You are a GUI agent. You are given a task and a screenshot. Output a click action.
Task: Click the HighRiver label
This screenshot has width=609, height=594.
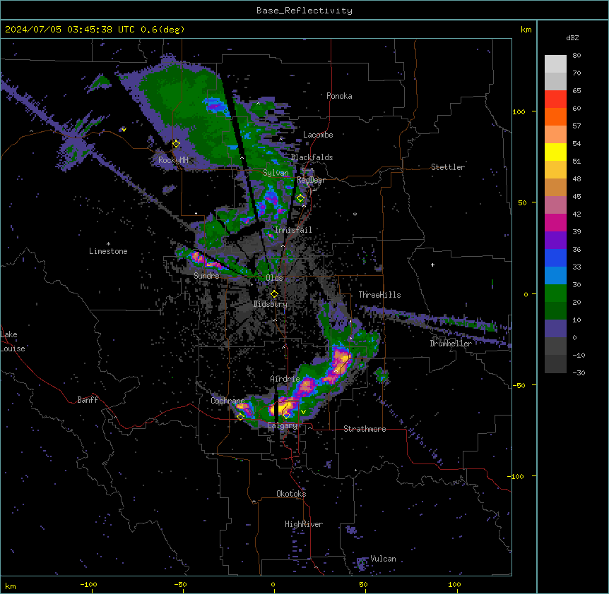coord(304,524)
